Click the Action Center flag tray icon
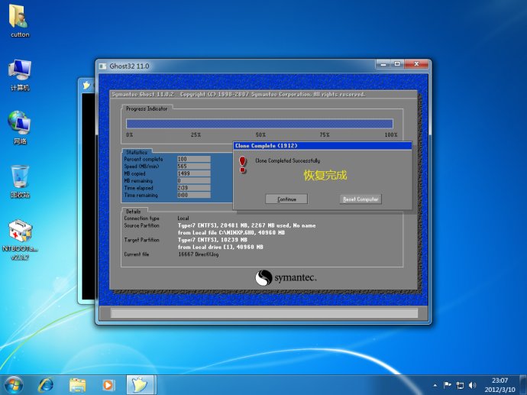The height and width of the screenshot is (395, 527). 448,385
